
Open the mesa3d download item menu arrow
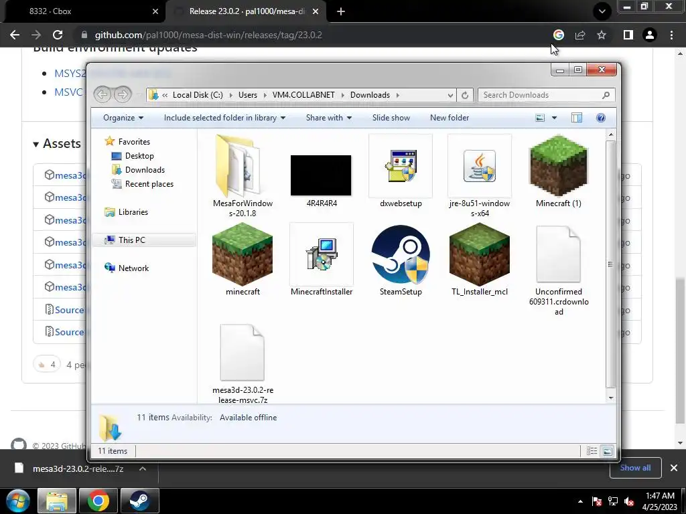[143, 468]
